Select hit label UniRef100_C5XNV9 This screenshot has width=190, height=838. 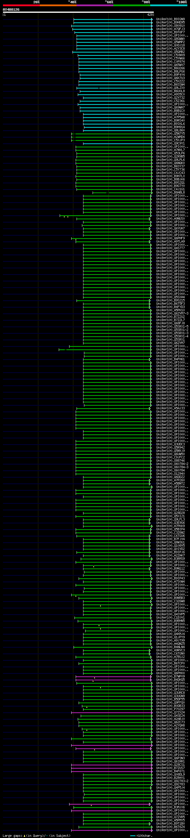click(x=170, y=55)
